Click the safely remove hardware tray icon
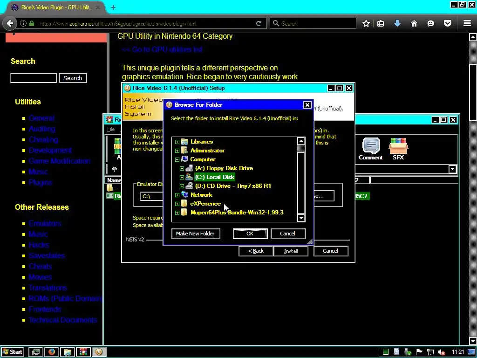Screen dimensions: 477x358 tap(408, 352)
